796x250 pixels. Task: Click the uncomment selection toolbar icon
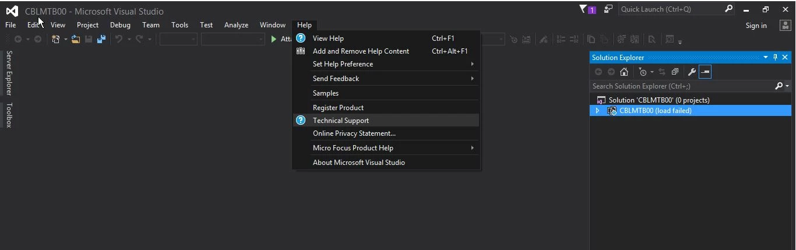coord(574,39)
